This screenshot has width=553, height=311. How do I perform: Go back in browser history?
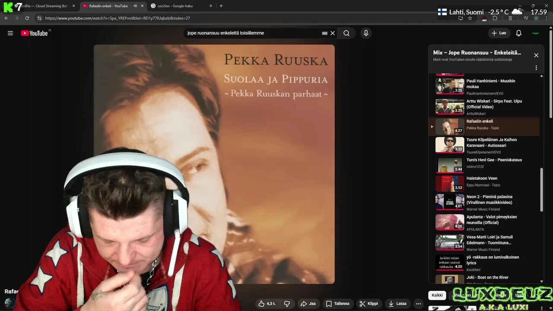pyautogui.click(x=6, y=18)
